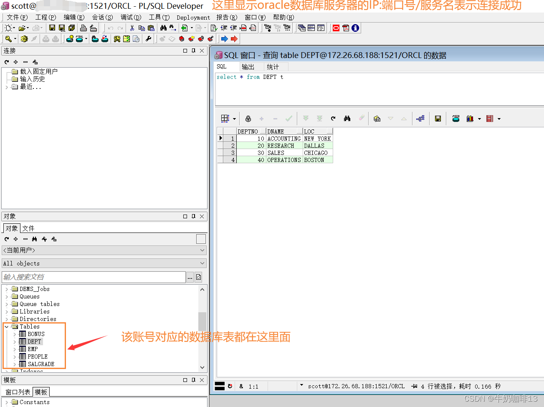Switch to the 窗口列表 tab
544x407 pixels.
pos(17,392)
